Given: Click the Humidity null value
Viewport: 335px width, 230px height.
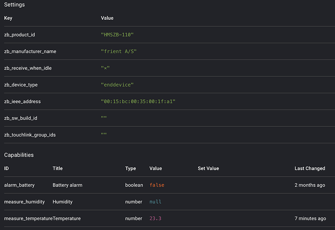Looking at the screenshot, I should coord(155,201).
